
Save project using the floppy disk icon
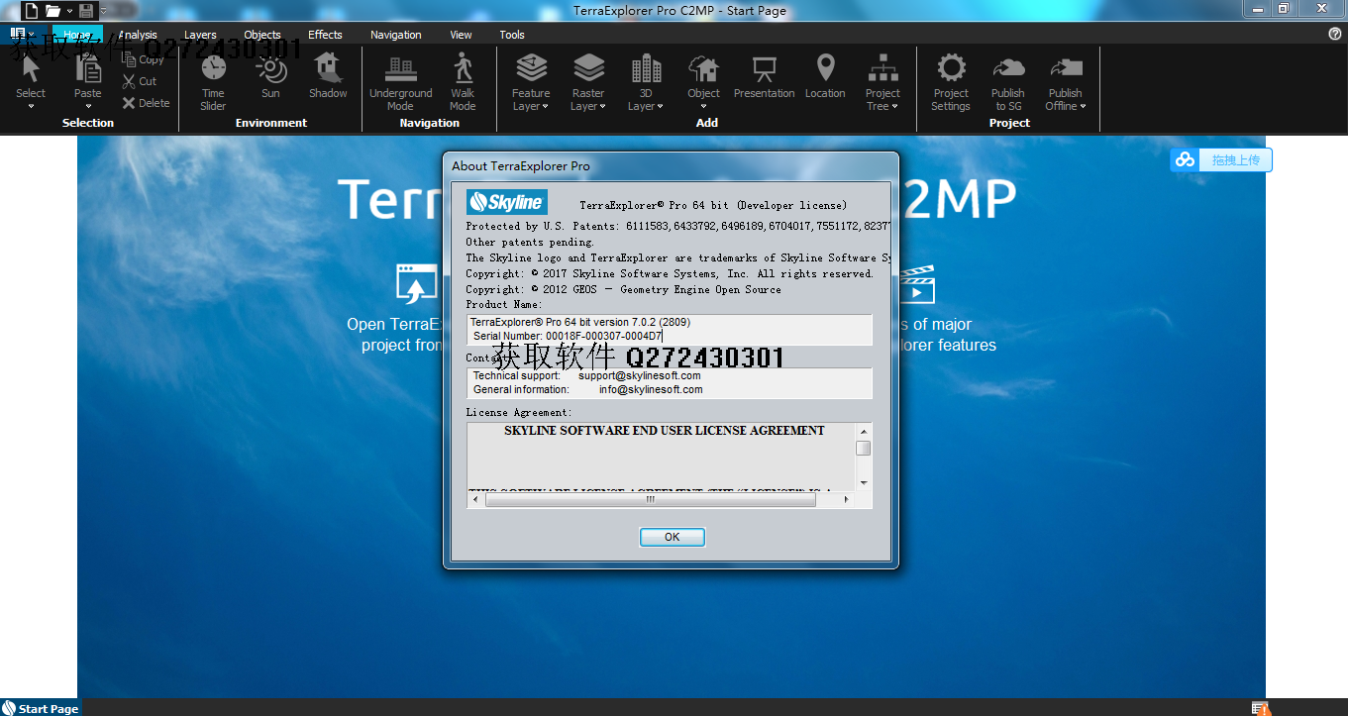tap(86, 11)
